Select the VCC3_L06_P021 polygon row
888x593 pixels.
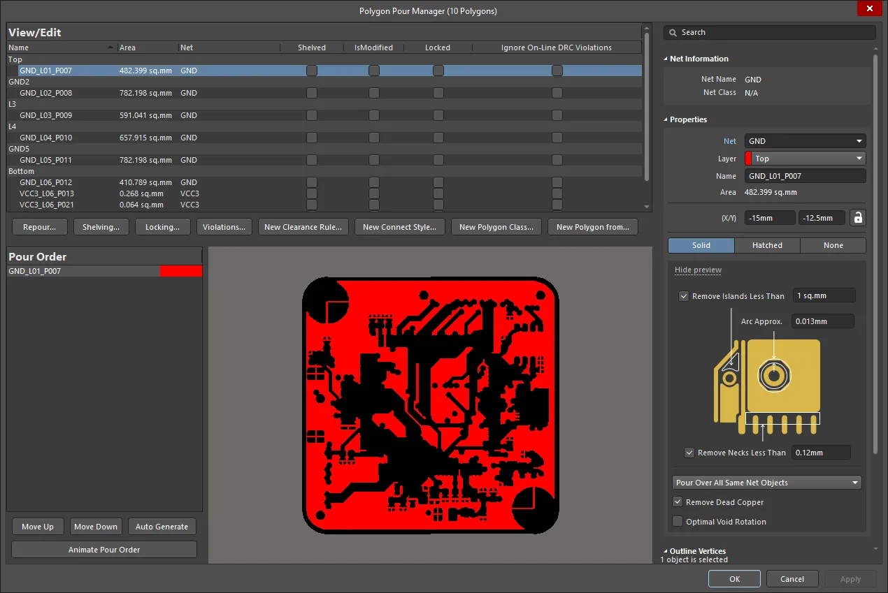click(324, 205)
